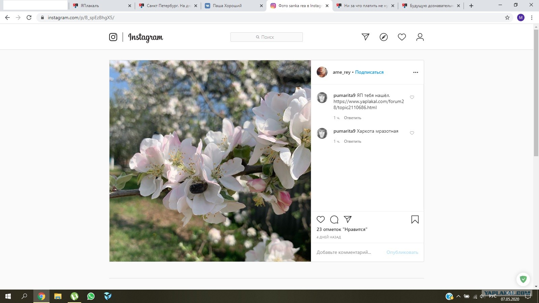Switch to 'Ни за что платить' tab

[x=365, y=6]
